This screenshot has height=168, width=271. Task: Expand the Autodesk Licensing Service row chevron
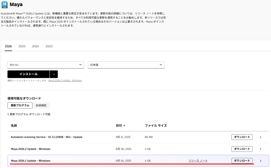(260, 137)
